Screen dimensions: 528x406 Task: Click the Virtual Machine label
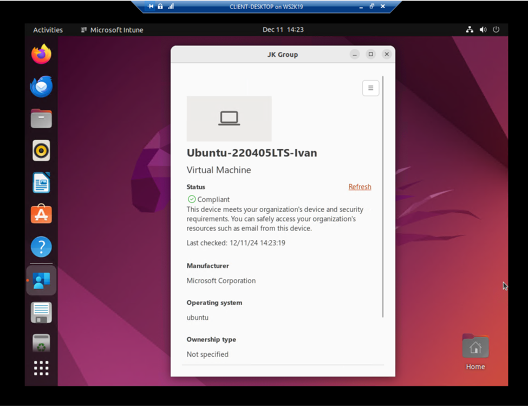click(x=219, y=170)
